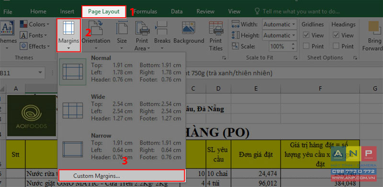Check the Headings Print checkbox
383x187 pixels.
coord(336,46)
